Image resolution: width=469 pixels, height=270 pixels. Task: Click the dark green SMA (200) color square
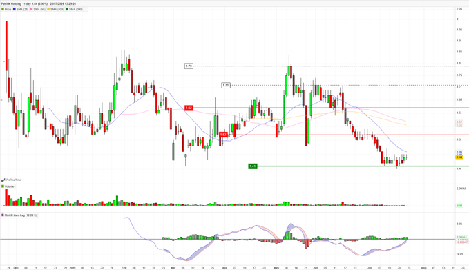pos(67,9)
